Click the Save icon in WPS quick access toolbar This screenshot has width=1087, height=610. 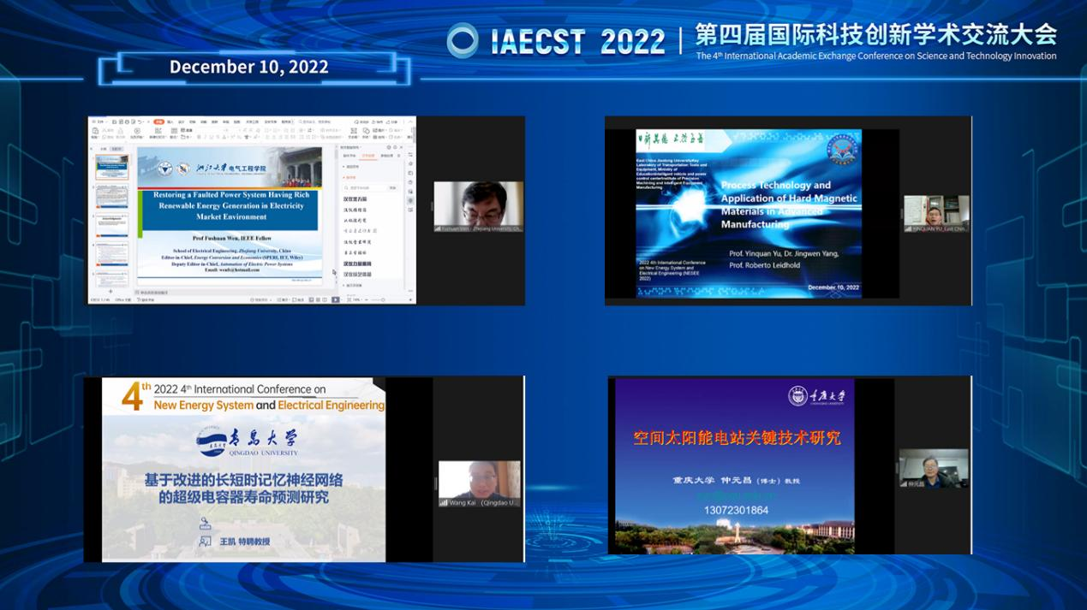click(114, 121)
